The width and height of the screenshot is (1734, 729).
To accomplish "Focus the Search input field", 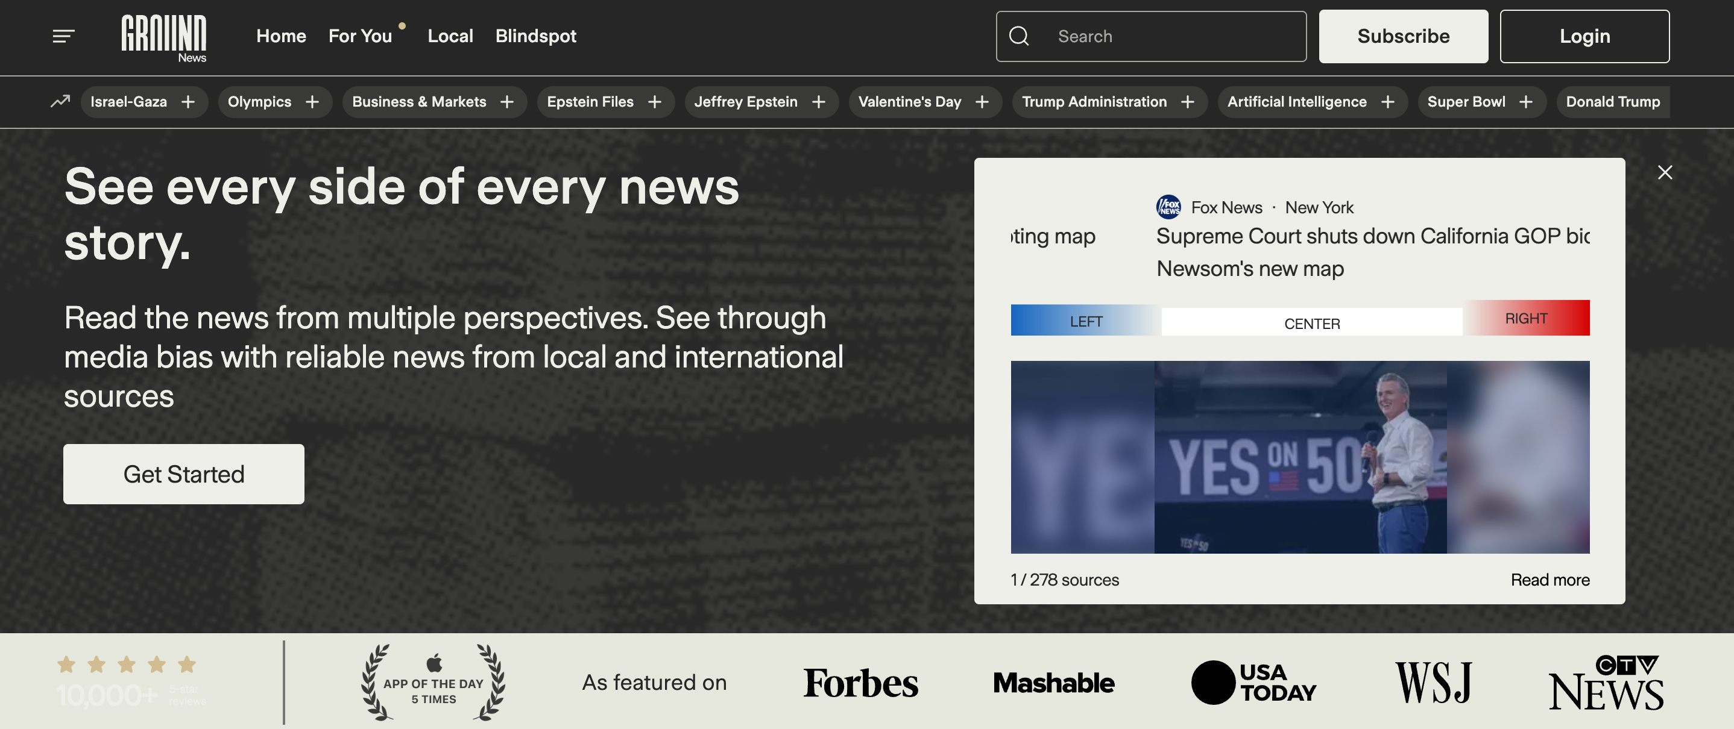I will 1171,36.
